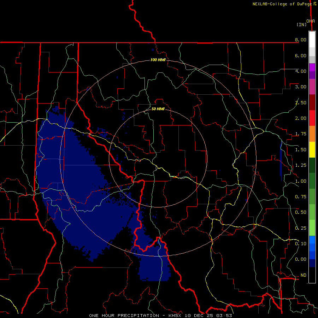Image resolution: width=318 pixels, height=318 pixels.
Task: Click the KMSX radar site identifier
Action: click(175, 316)
